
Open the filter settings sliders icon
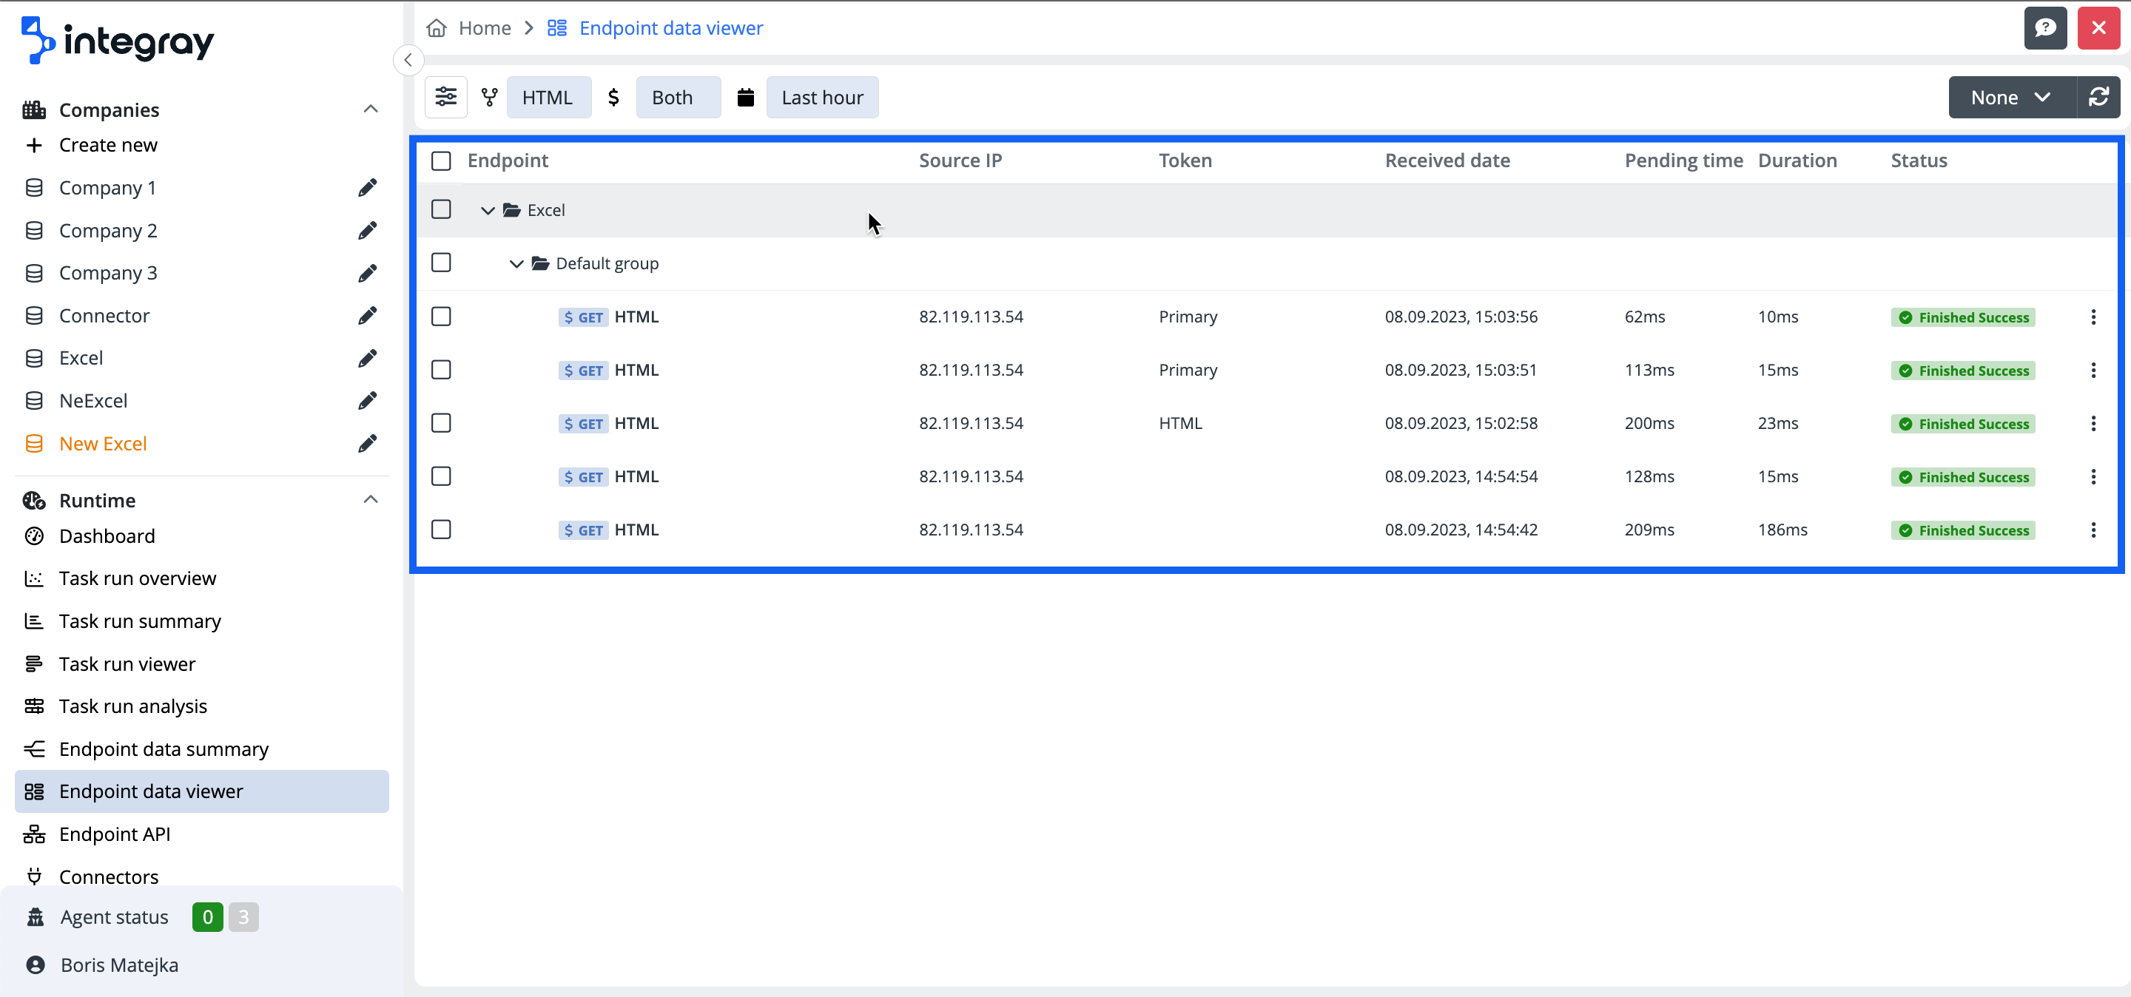tap(445, 97)
